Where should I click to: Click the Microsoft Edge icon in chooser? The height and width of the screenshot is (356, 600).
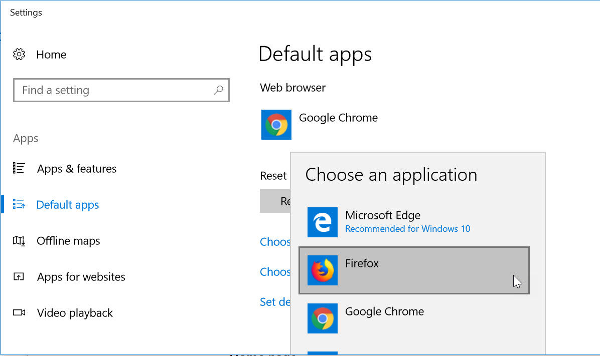coord(322,222)
